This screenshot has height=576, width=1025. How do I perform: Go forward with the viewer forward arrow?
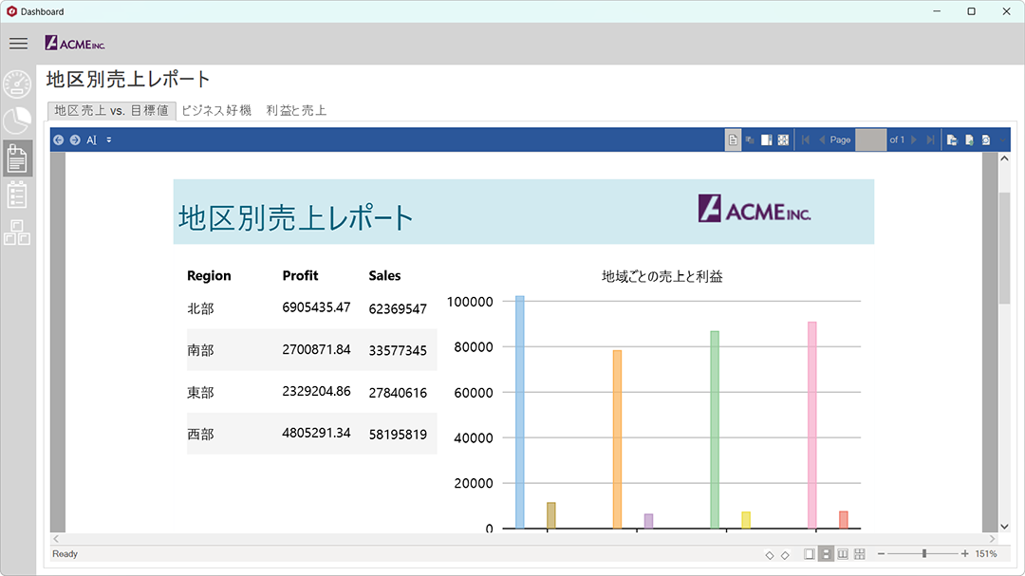pyautogui.click(x=75, y=139)
